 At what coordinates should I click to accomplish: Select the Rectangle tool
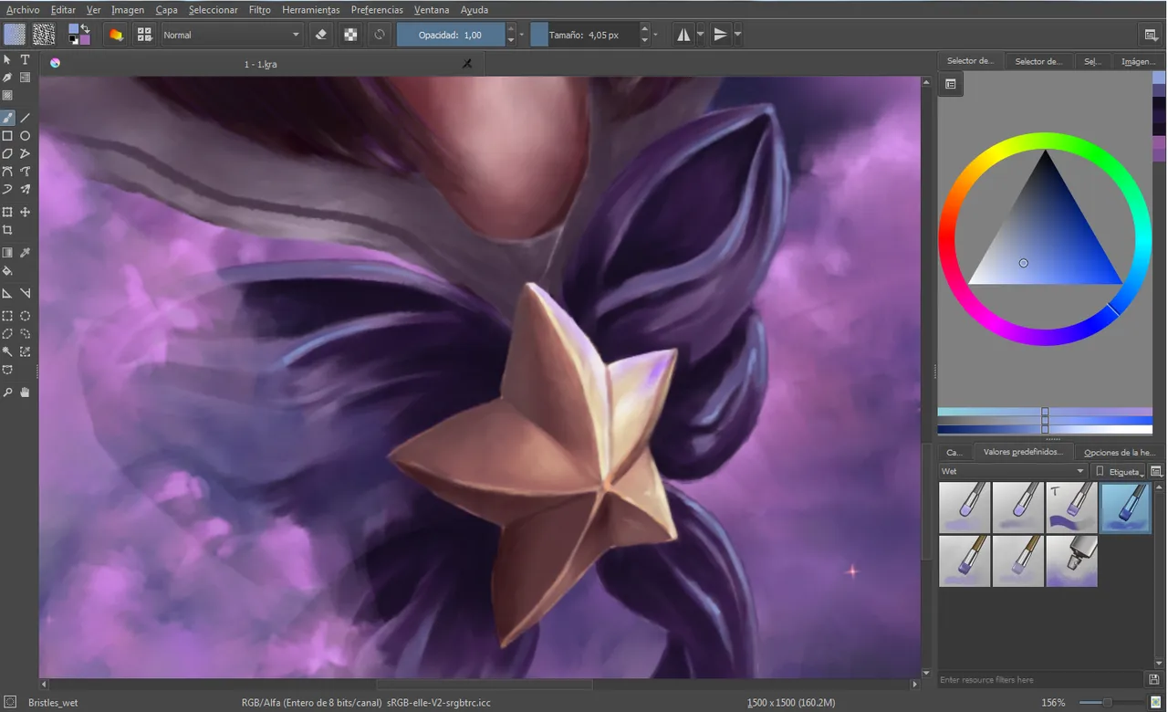pos(7,136)
